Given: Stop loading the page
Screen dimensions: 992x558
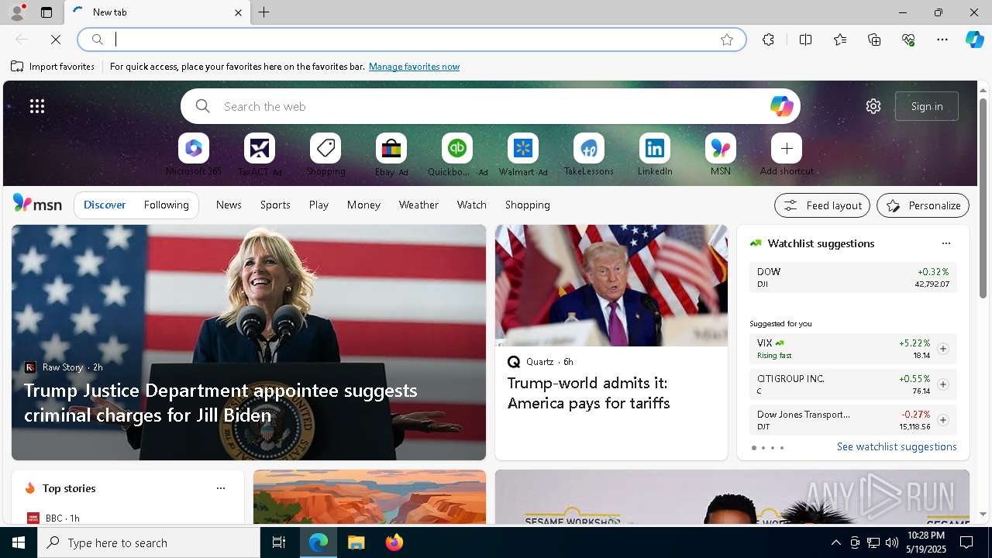Looking at the screenshot, I should pos(56,40).
